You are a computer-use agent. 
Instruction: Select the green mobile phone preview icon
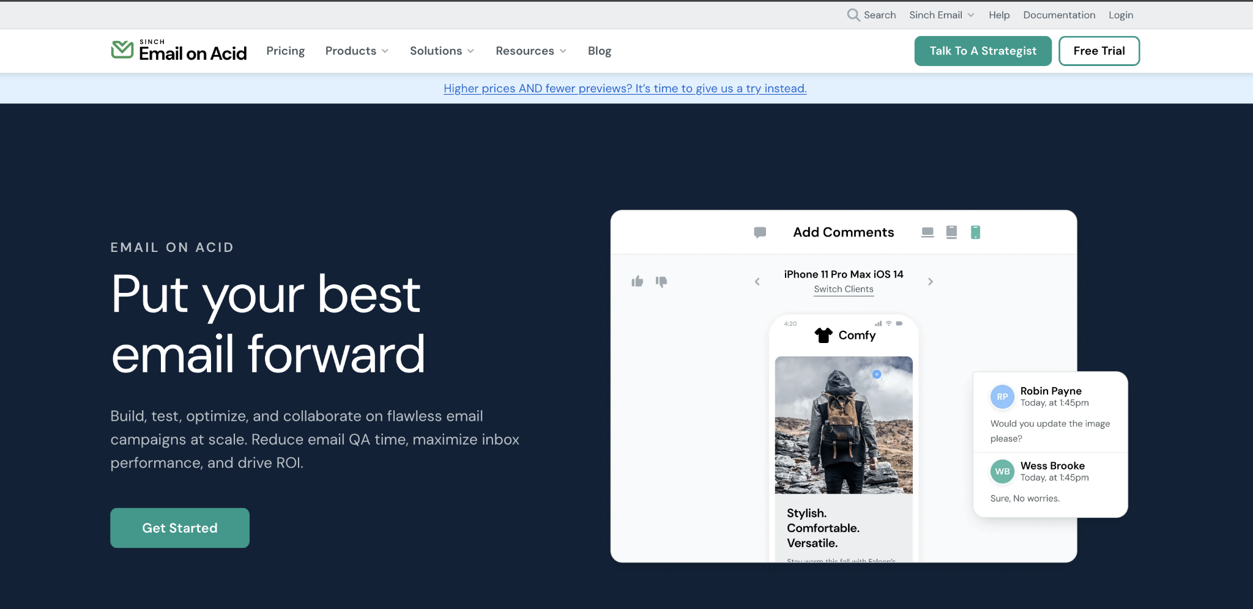pyautogui.click(x=975, y=232)
